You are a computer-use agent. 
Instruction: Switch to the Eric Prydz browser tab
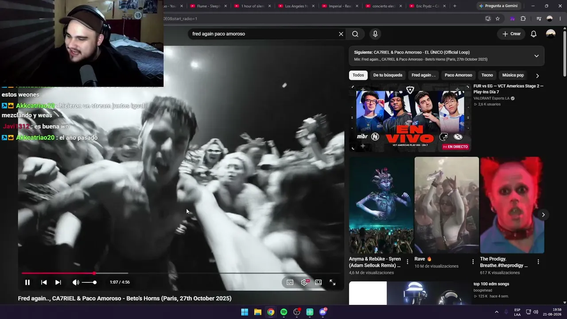click(427, 6)
